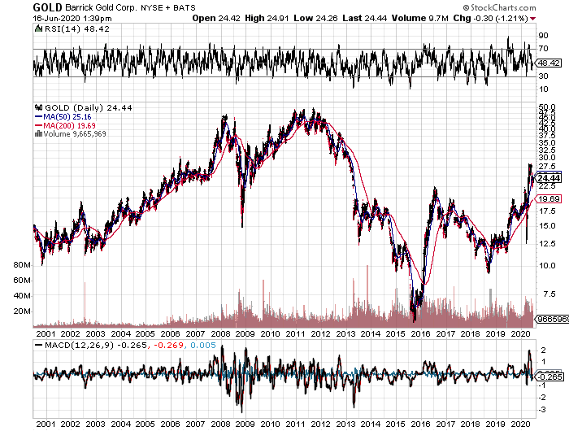The height and width of the screenshot is (431, 569).
Task: Click the 60M volume axis label
Action: click(x=22, y=281)
